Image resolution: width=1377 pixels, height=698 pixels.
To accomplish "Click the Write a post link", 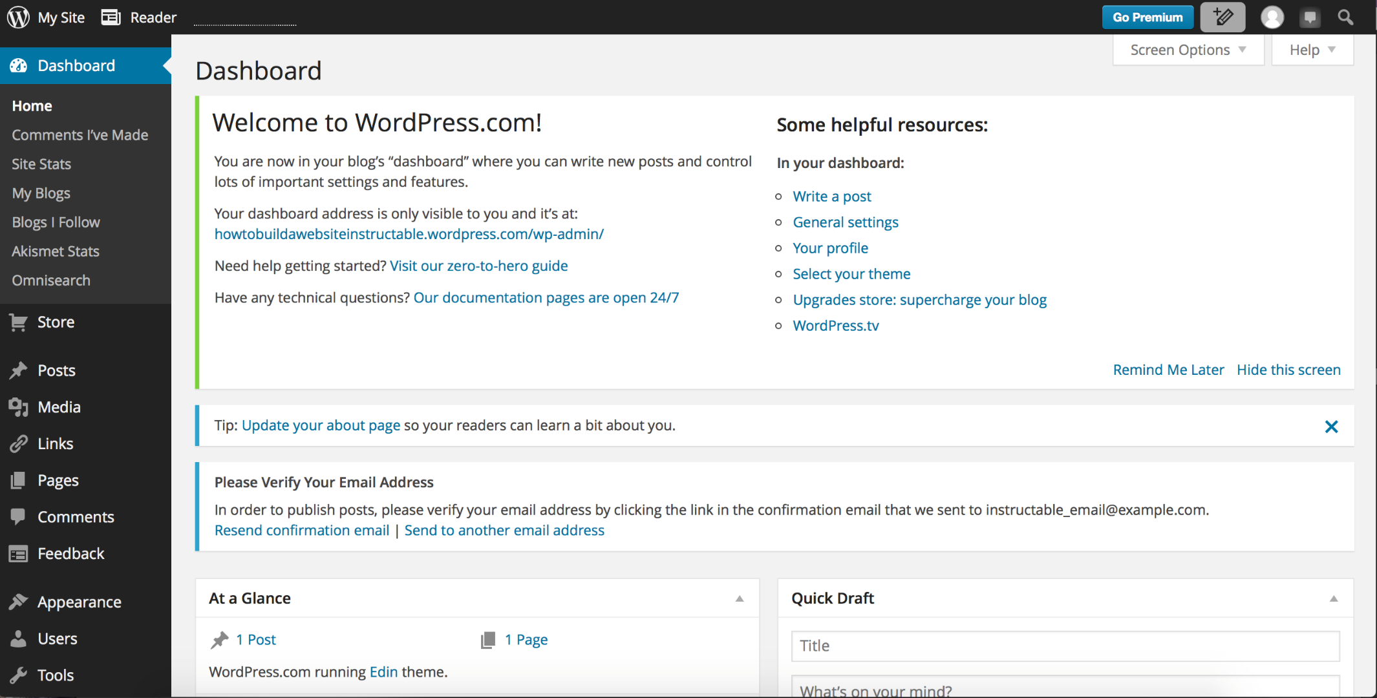I will tap(832, 196).
